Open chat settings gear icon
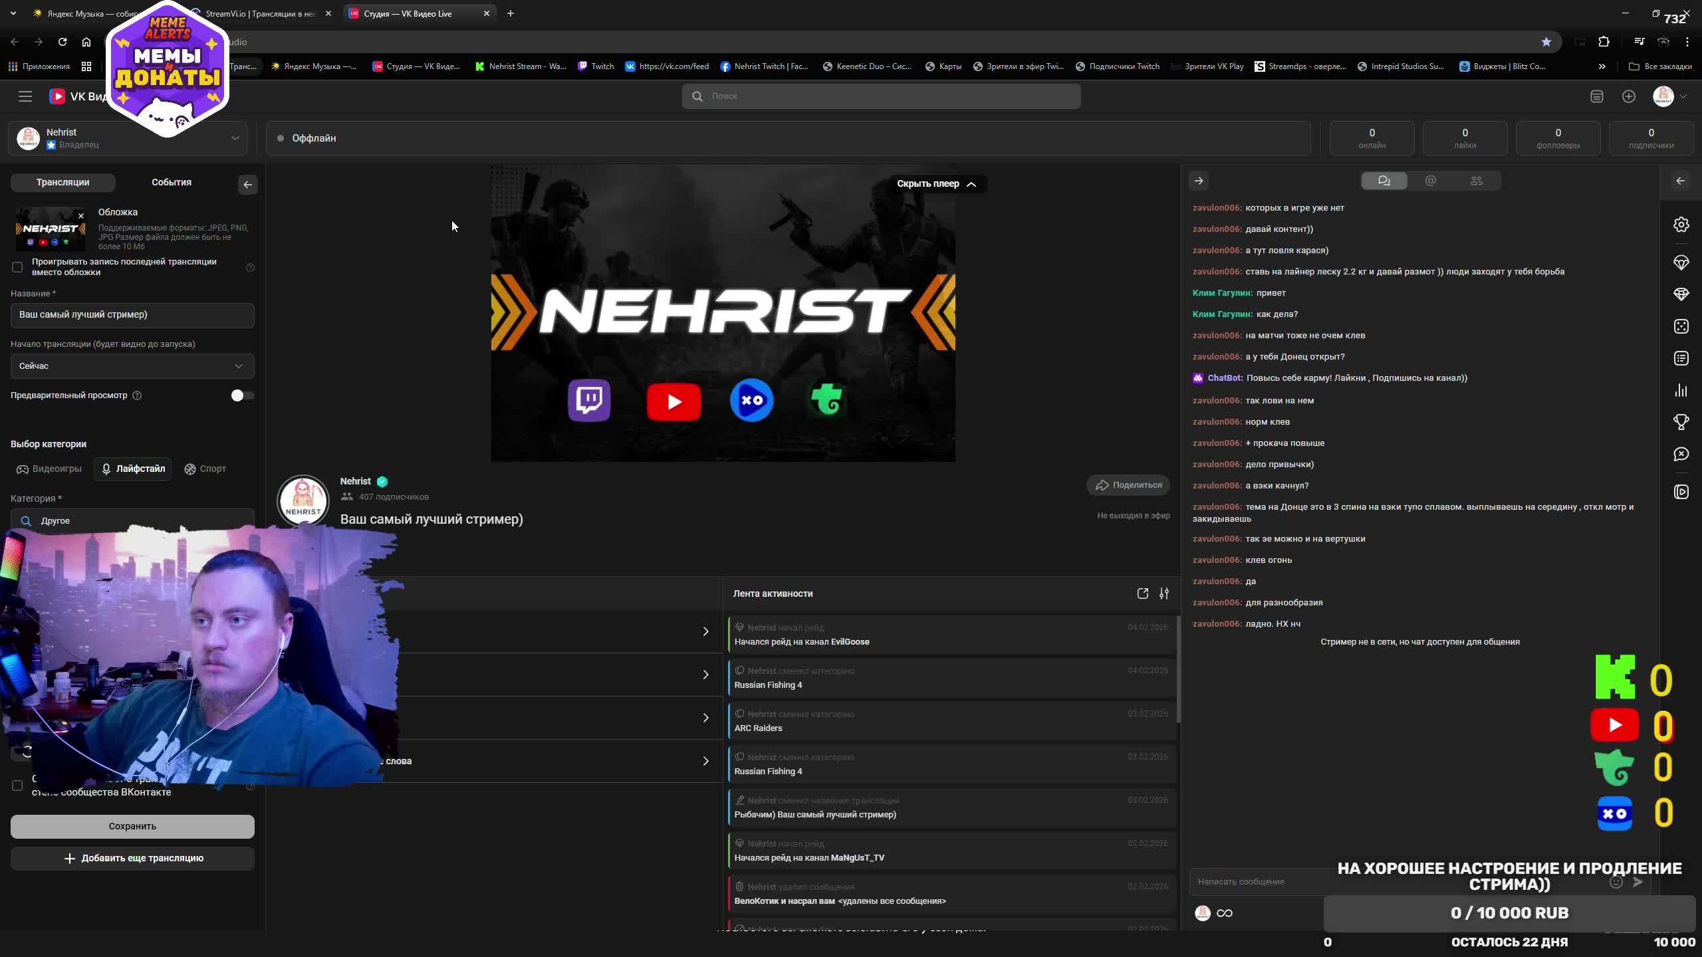This screenshot has height=957, width=1702. coord(1681,225)
